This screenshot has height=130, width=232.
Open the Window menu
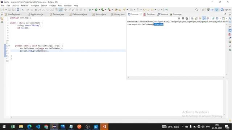point(68,5)
